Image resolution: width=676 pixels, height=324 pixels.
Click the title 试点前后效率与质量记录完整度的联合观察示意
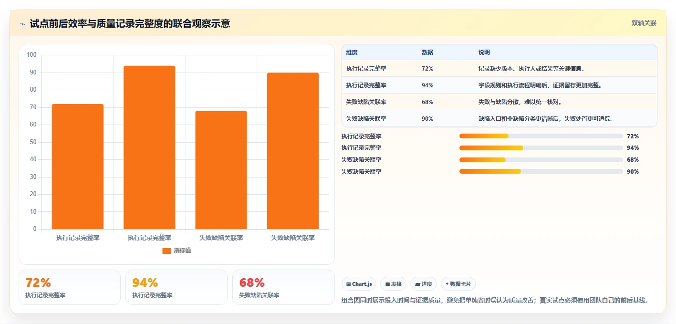click(x=130, y=23)
